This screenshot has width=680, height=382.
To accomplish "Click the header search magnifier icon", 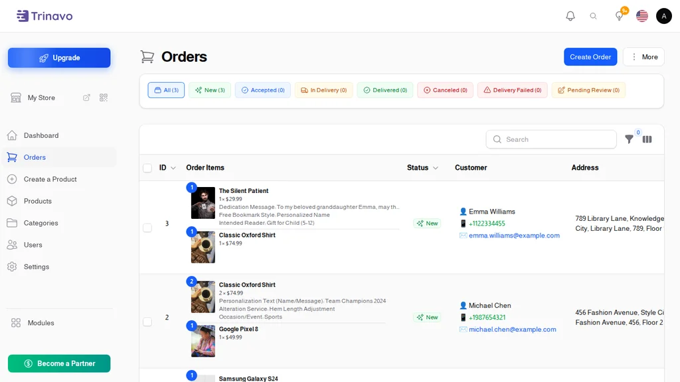I will coord(593,16).
